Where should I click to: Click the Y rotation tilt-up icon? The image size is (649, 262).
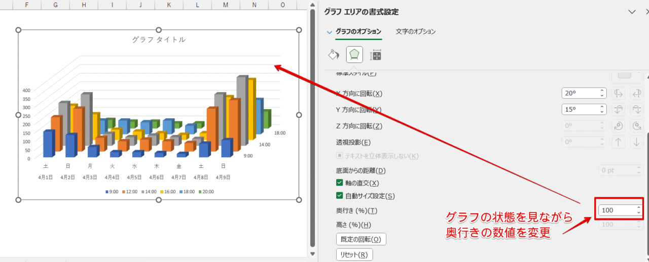pos(618,110)
